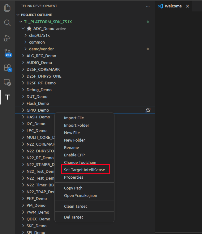Select Set Target IntelliSense option
Image resolution: width=202 pixels, height=234 pixels.
click(84, 170)
